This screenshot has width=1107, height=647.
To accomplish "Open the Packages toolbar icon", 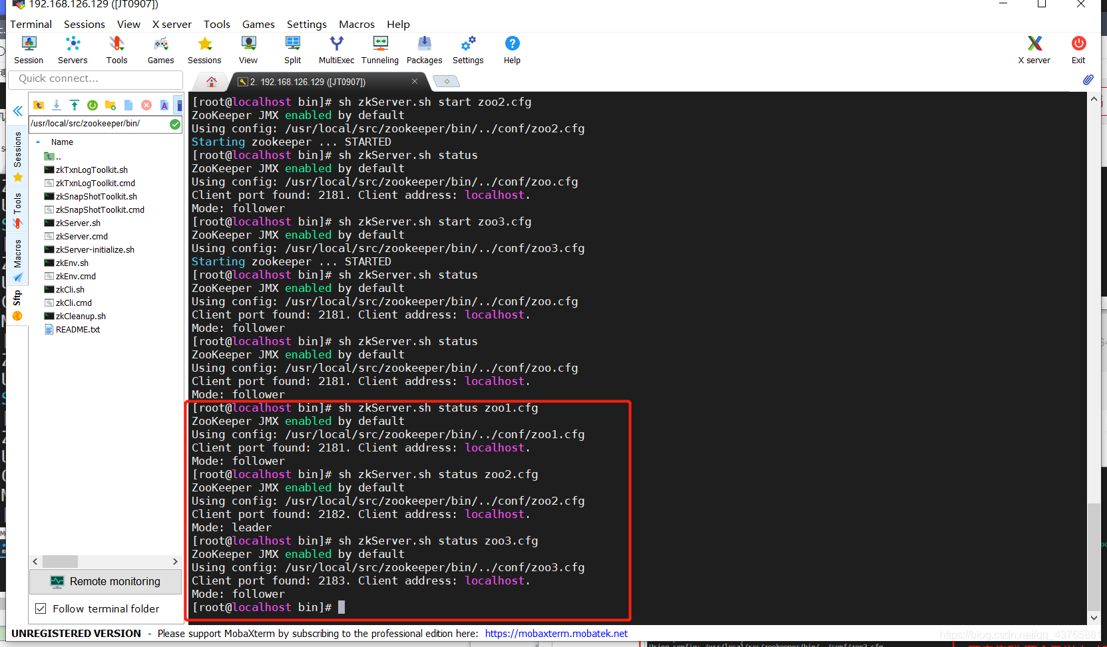I will pos(424,50).
